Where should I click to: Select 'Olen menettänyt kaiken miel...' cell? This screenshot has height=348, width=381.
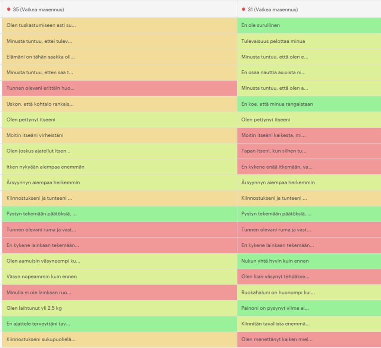pos(309,339)
